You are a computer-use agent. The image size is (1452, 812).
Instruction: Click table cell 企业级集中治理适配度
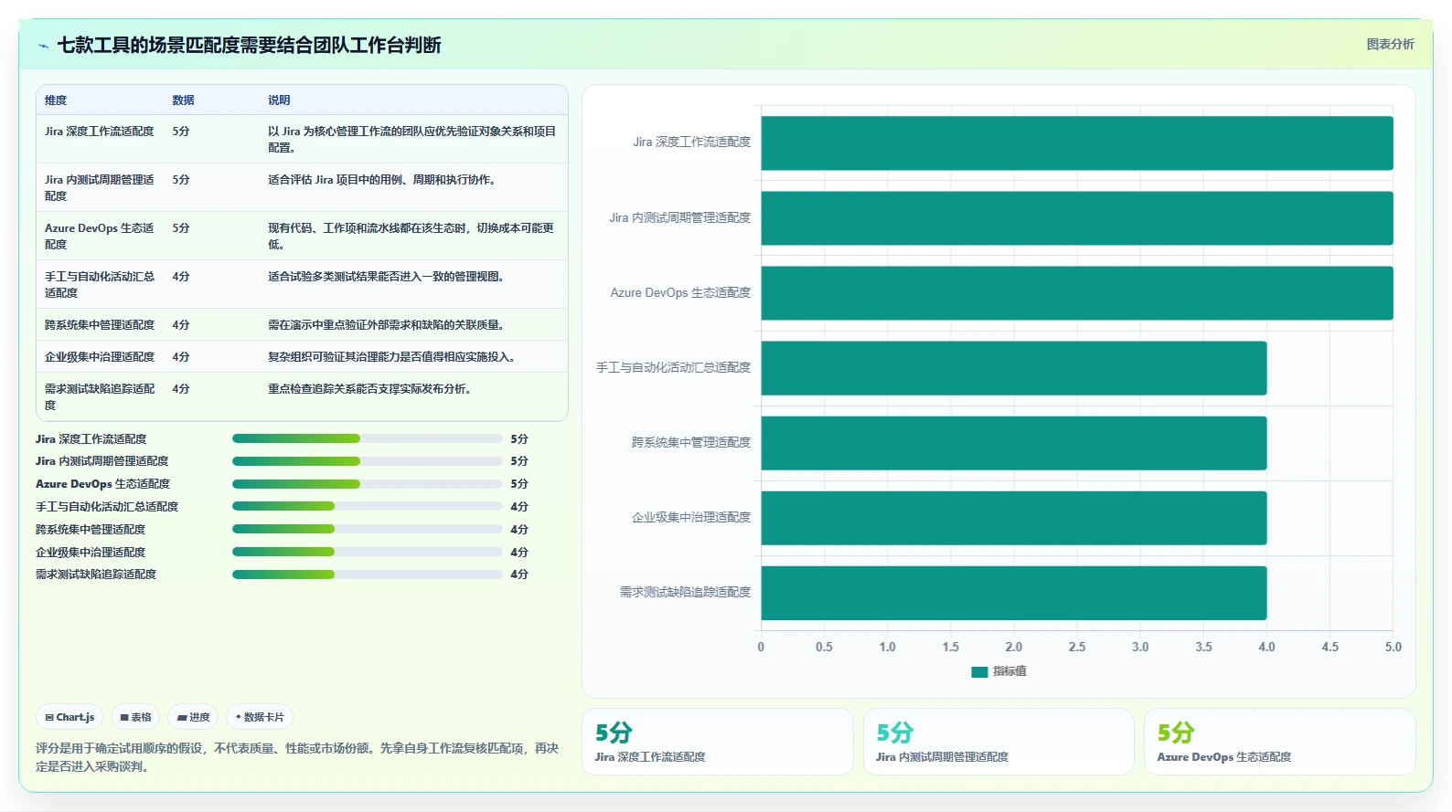point(100,357)
